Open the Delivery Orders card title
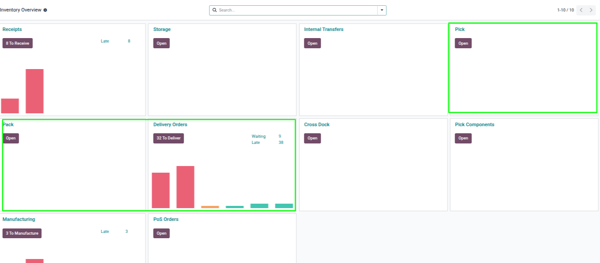 (x=170, y=125)
